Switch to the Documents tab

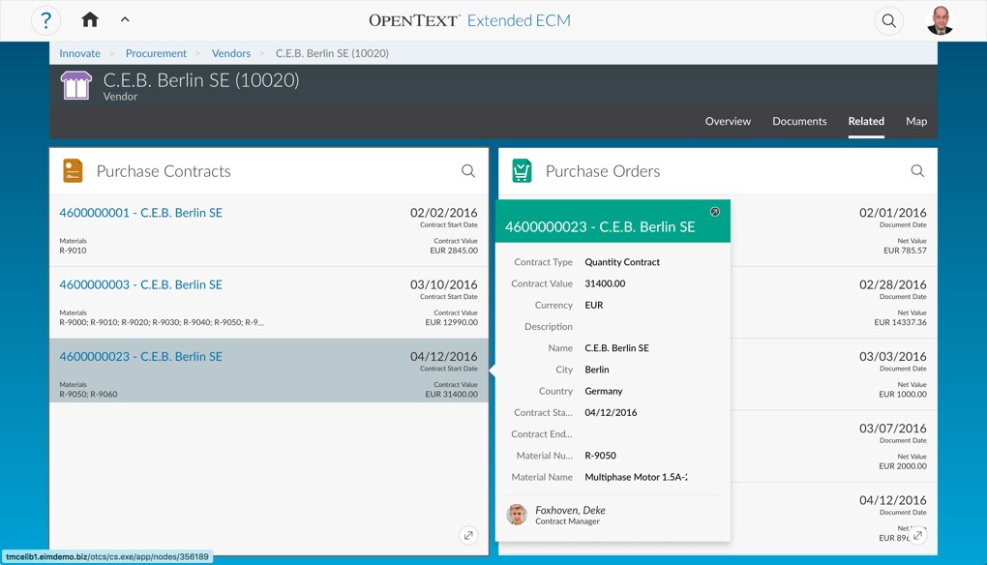pyautogui.click(x=799, y=121)
